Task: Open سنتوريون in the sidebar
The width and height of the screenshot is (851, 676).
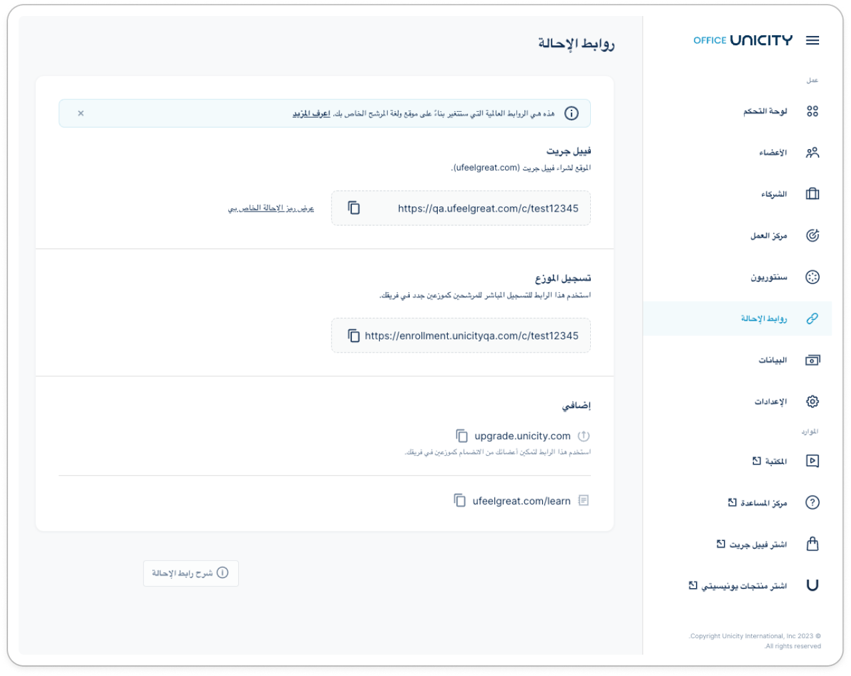Action: click(x=769, y=277)
